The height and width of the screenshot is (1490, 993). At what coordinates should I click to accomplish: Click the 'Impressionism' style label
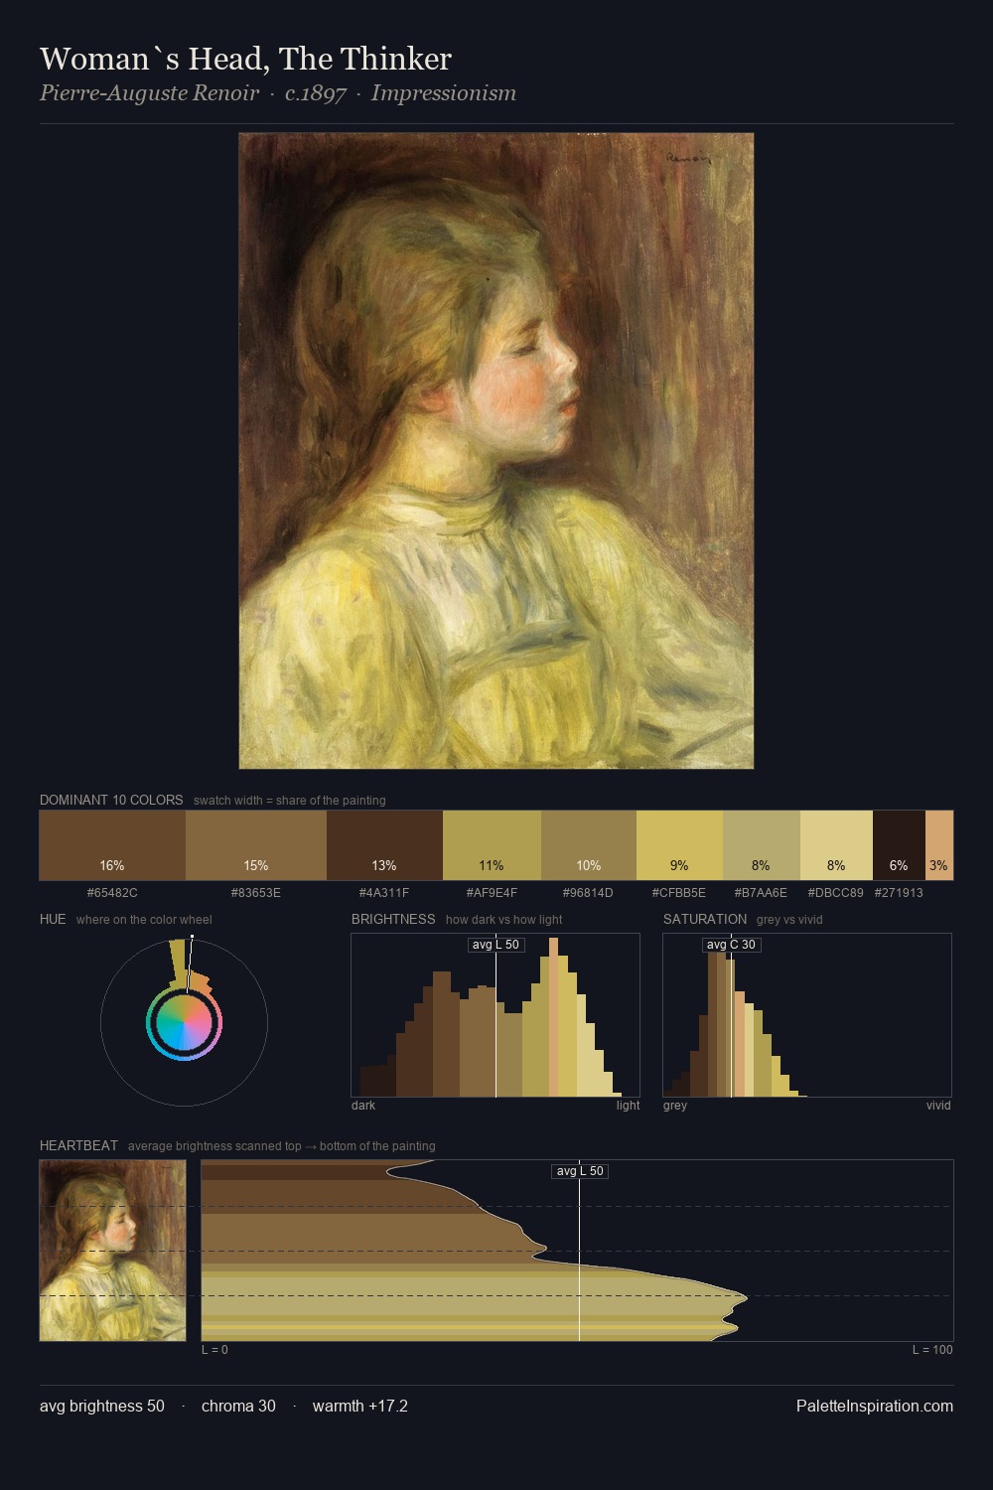coord(444,93)
